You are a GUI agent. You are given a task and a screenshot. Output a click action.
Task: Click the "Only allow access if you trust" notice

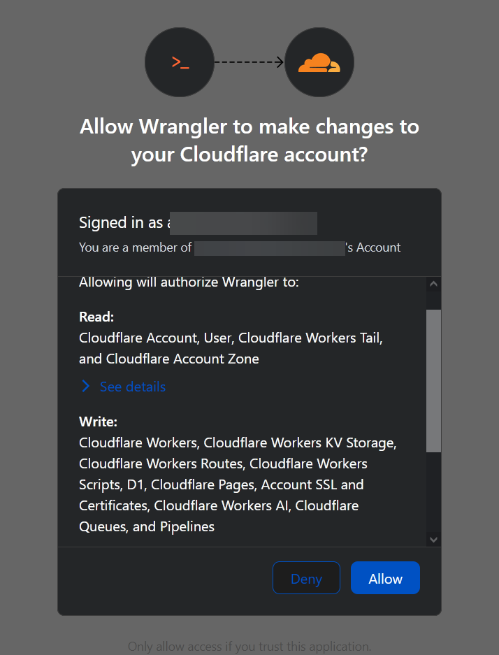249,646
